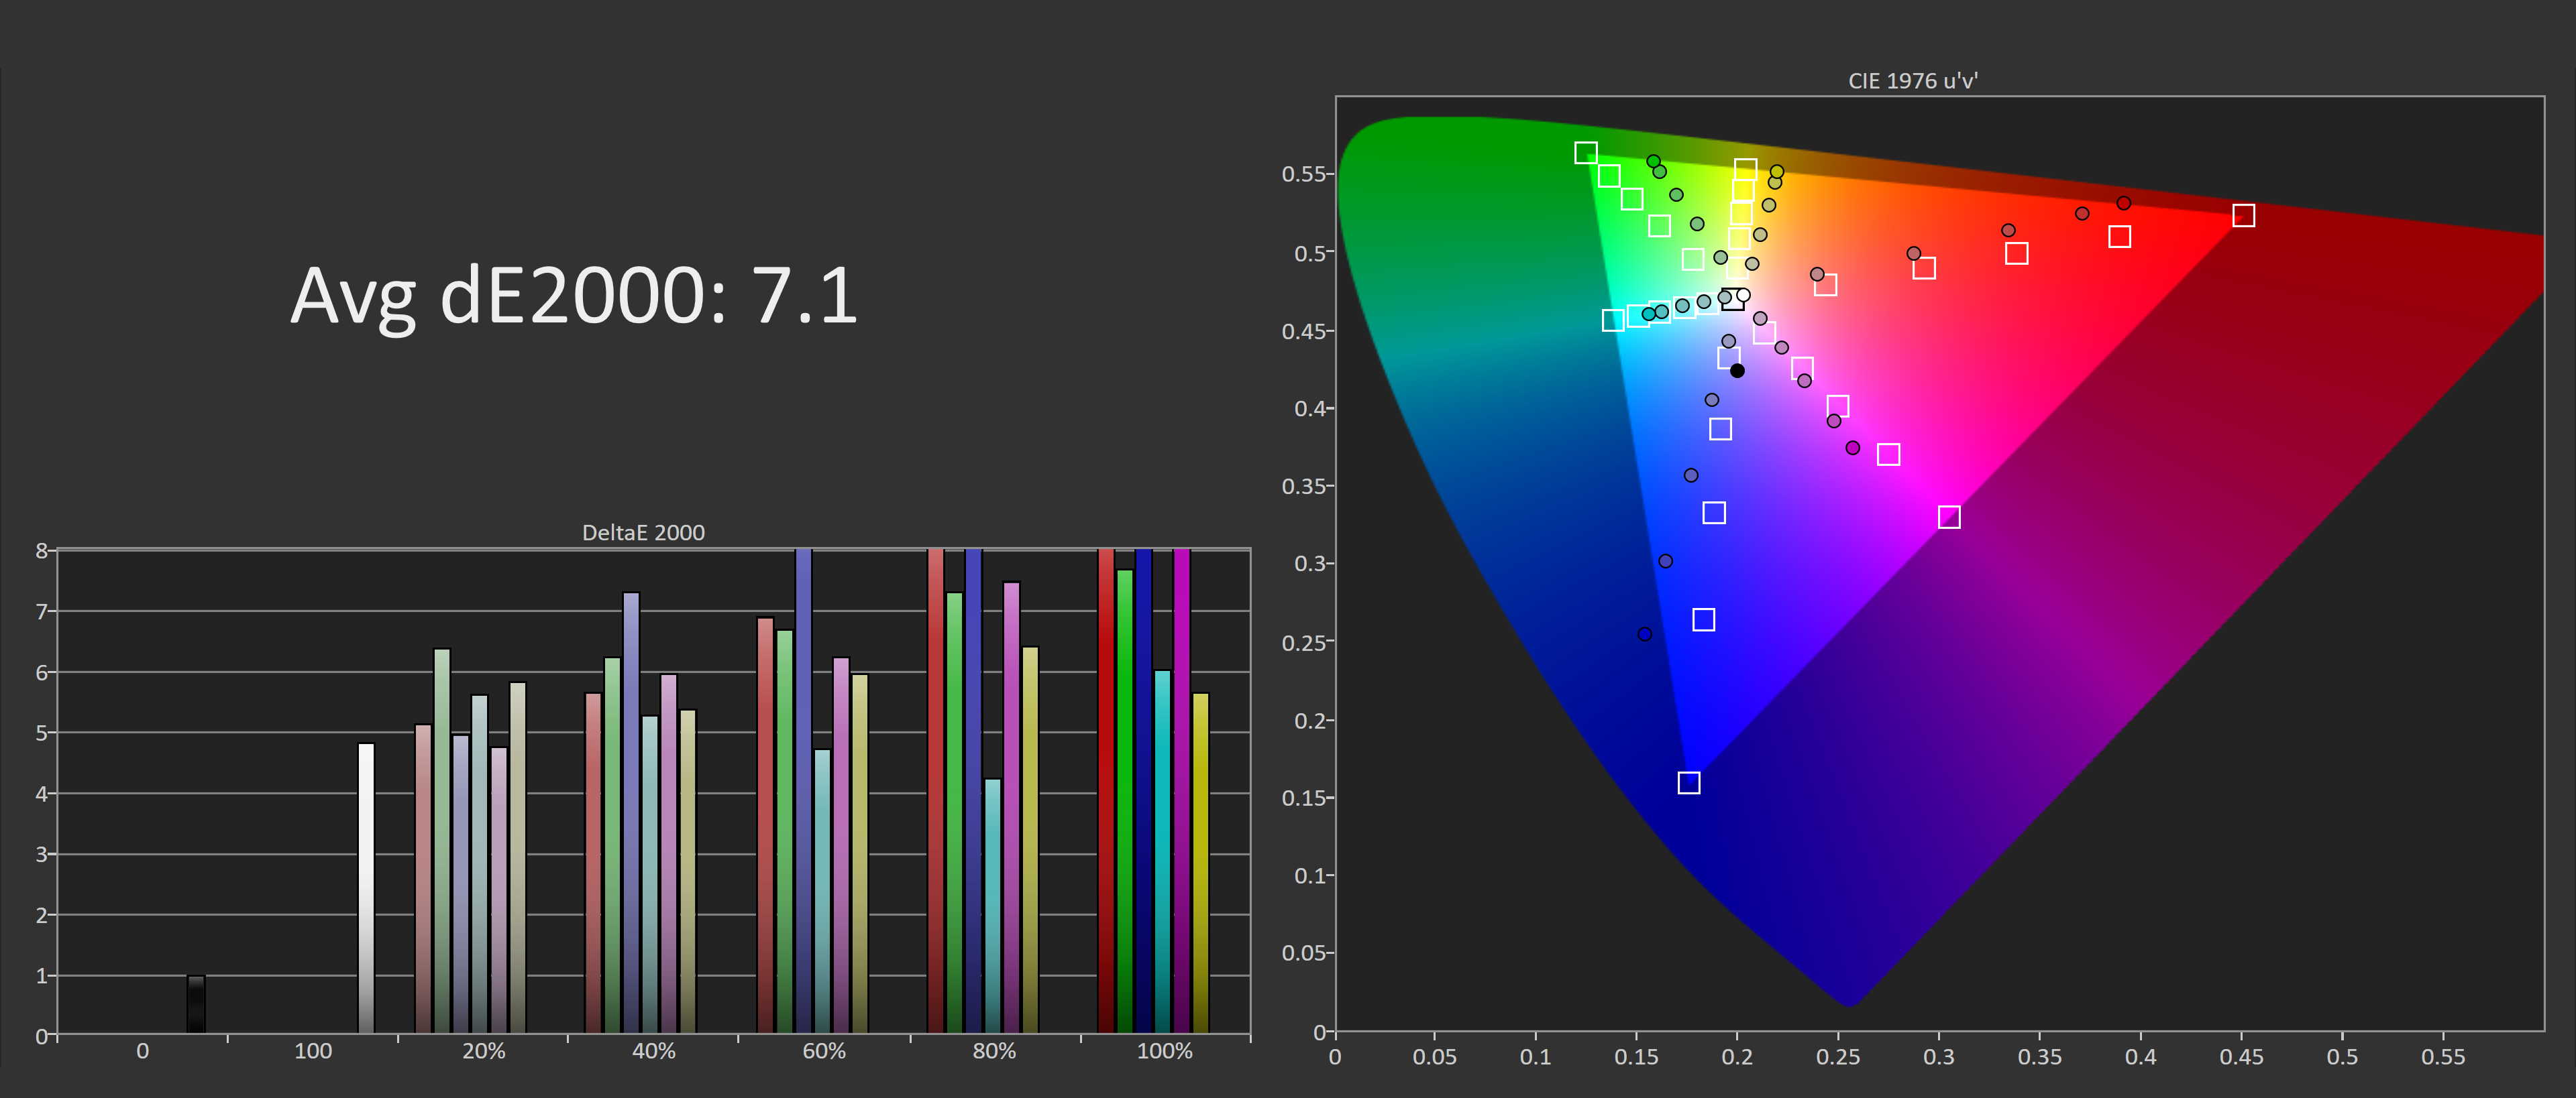The width and height of the screenshot is (2576, 1098).
Task: Click the white bar in the 100 group
Action: pyautogui.click(x=366, y=888)
